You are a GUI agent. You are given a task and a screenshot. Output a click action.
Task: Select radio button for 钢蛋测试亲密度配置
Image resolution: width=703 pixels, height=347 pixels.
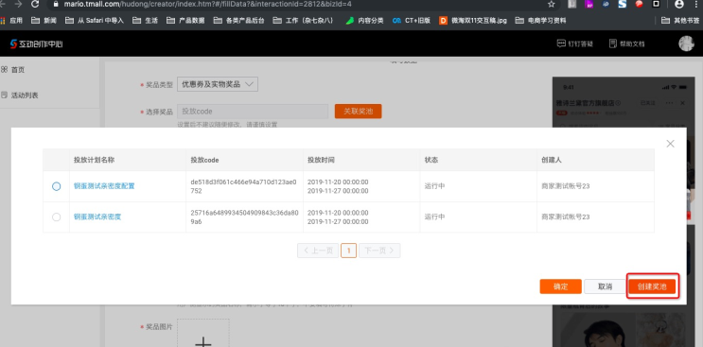[x=56, y=186]
